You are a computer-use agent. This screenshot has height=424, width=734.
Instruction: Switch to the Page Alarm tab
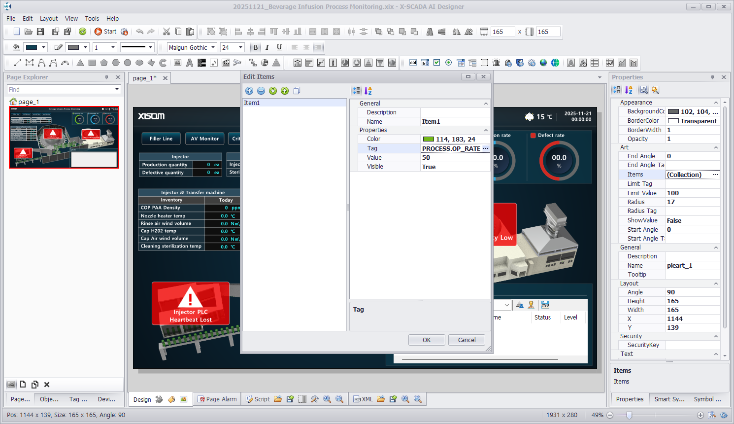(x=217, y=399)
